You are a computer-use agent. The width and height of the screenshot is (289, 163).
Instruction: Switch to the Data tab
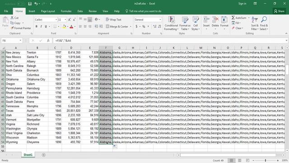pos(80,11)
